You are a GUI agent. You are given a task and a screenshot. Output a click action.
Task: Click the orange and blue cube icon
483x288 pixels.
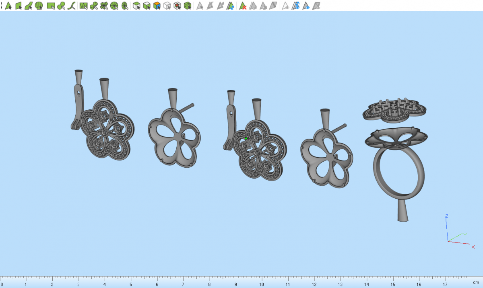click(x=157, y=6)
